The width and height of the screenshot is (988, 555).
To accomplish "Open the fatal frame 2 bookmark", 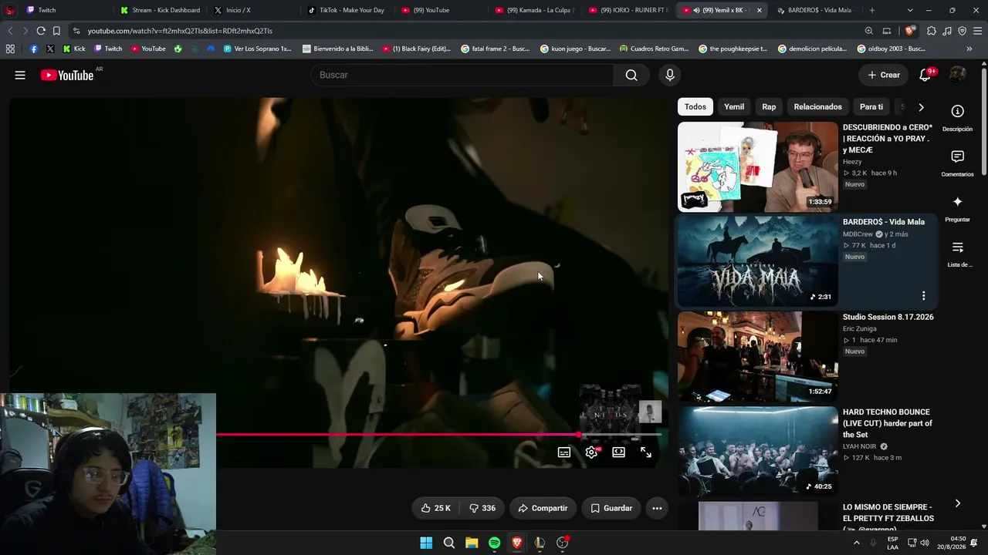I will tap(496, 49).
